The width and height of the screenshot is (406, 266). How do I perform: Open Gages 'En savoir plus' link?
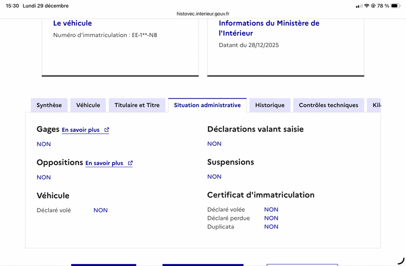tap(81, 130)
